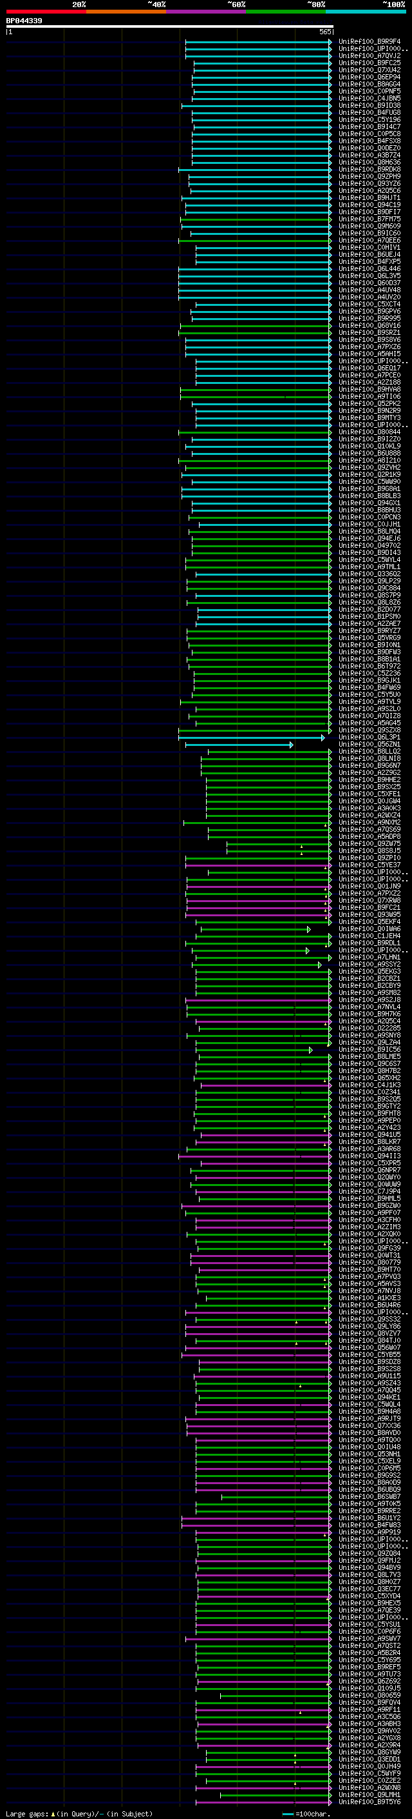Click the UniRef100_Q6L446 label
Image resolution: width=412 pixels, height=1819 pixels.
pos(370,268)
